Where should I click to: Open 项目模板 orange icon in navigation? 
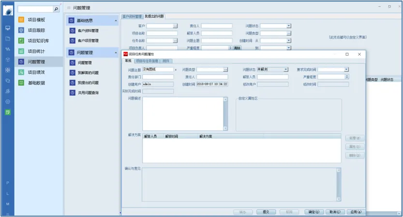pos(21,19)
